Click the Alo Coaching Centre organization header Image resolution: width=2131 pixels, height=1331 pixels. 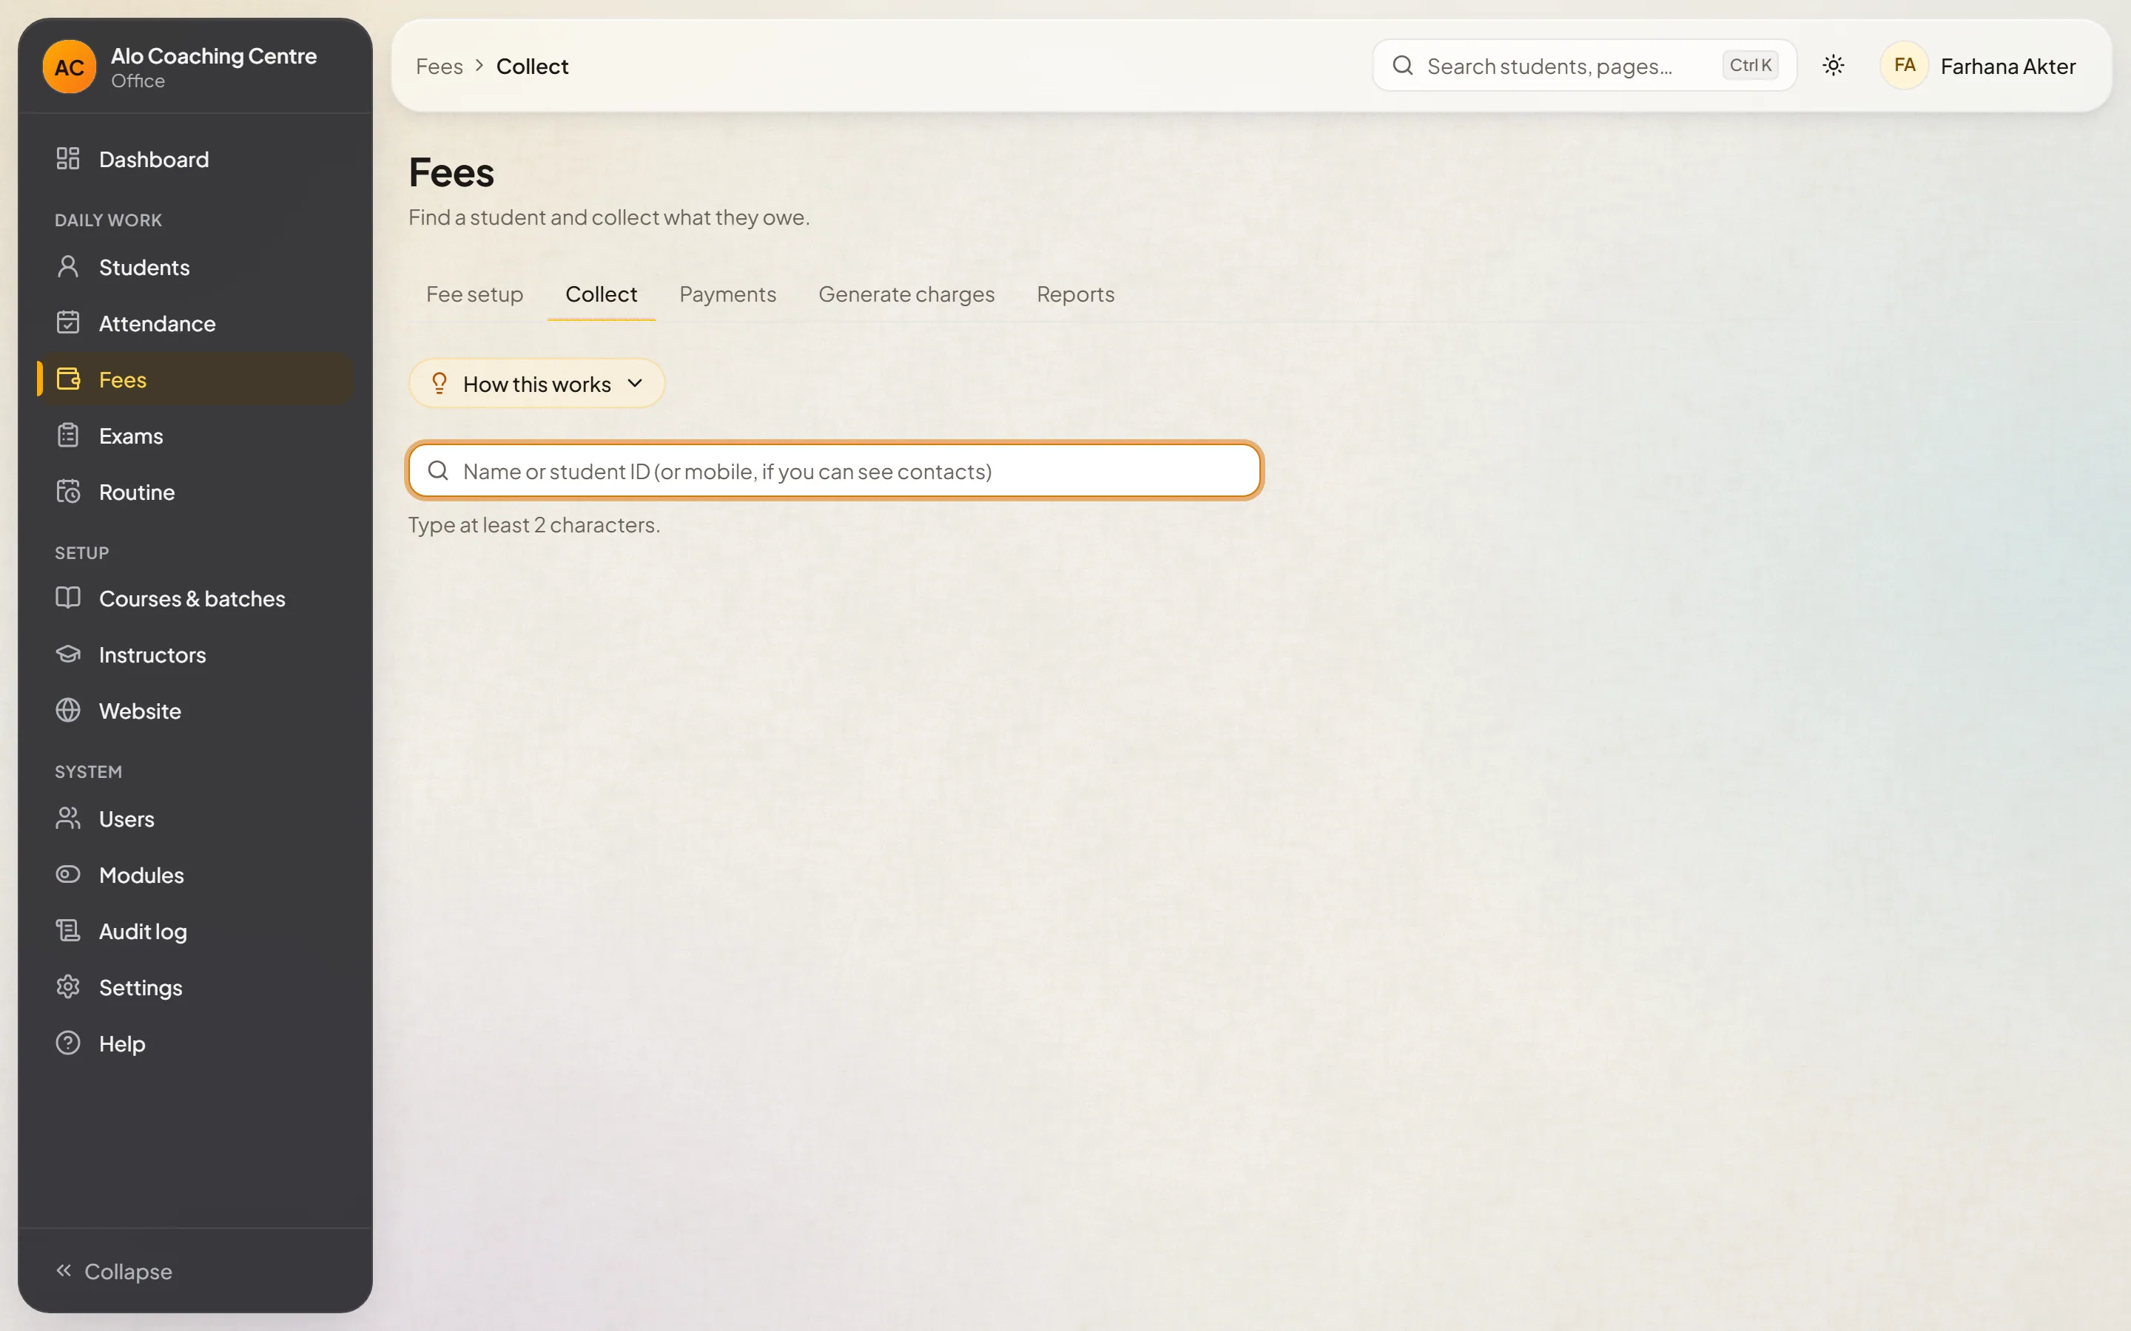click(x=195, y=67)
